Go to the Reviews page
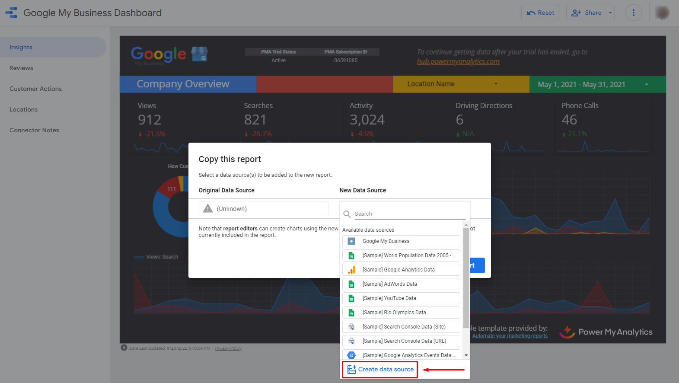Viewport: 679px width, 383px height. pyautogui.click(x=21, y=68)
